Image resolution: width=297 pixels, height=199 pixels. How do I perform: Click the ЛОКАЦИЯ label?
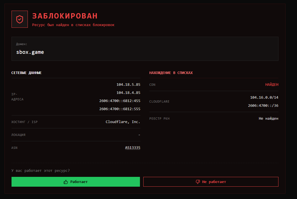[18, 135]
